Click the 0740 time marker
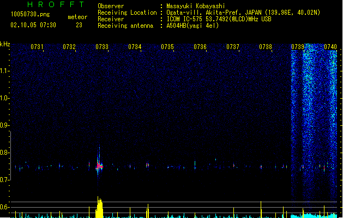Viewport: 343px width, 218px height. (x=330, y=47)
